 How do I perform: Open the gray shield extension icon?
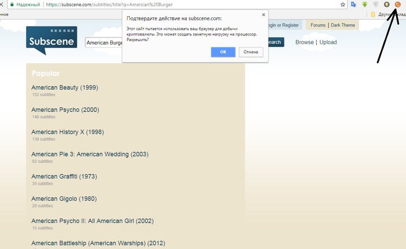coord(376,5)
